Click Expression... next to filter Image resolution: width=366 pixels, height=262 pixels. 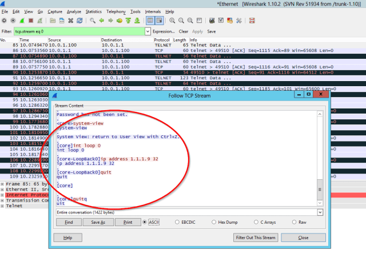164,31
